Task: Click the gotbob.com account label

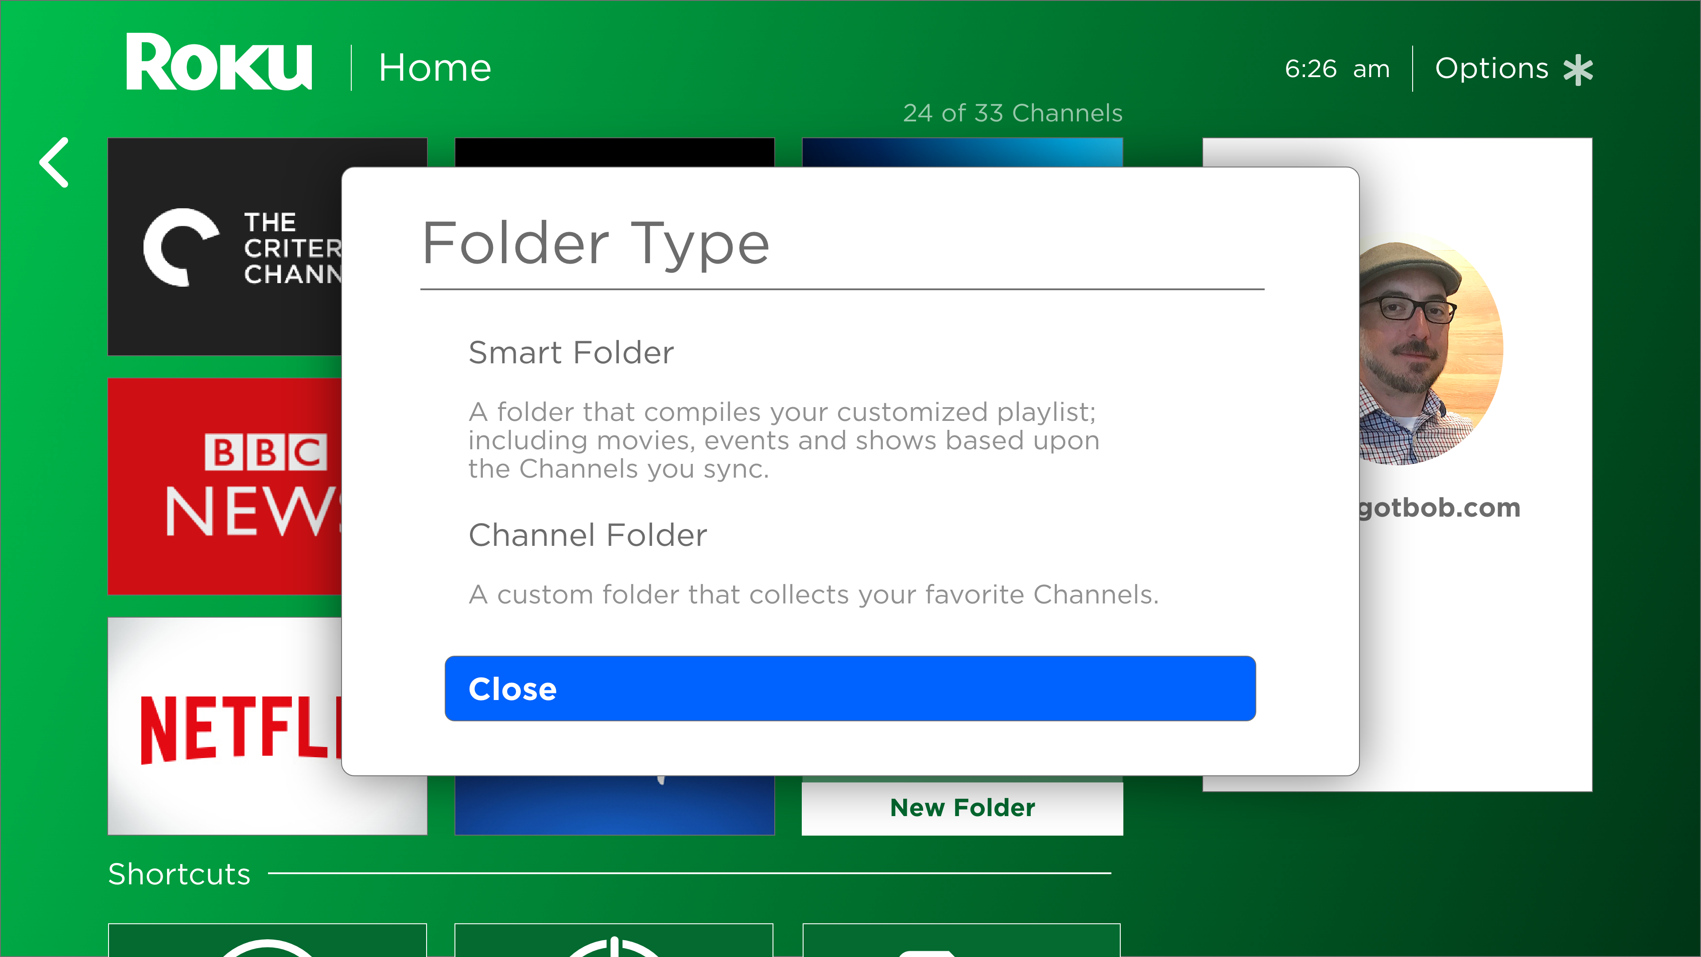Action: coord(1440,507)
